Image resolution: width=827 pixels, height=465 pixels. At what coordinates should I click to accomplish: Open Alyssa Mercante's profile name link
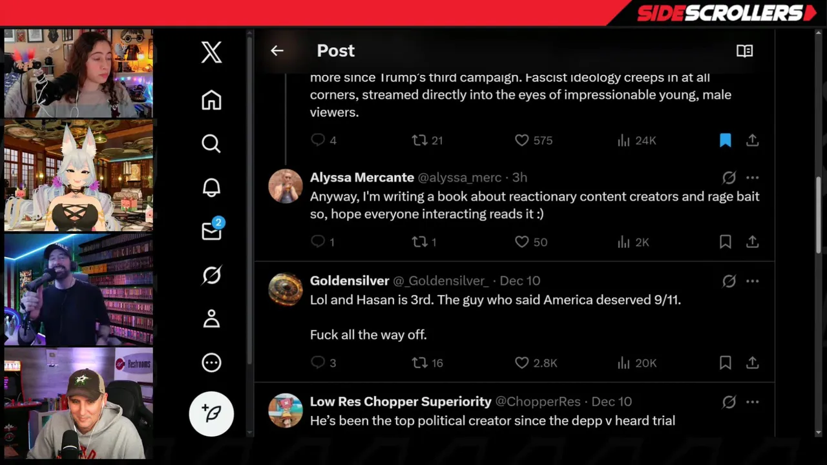point(362,178)
